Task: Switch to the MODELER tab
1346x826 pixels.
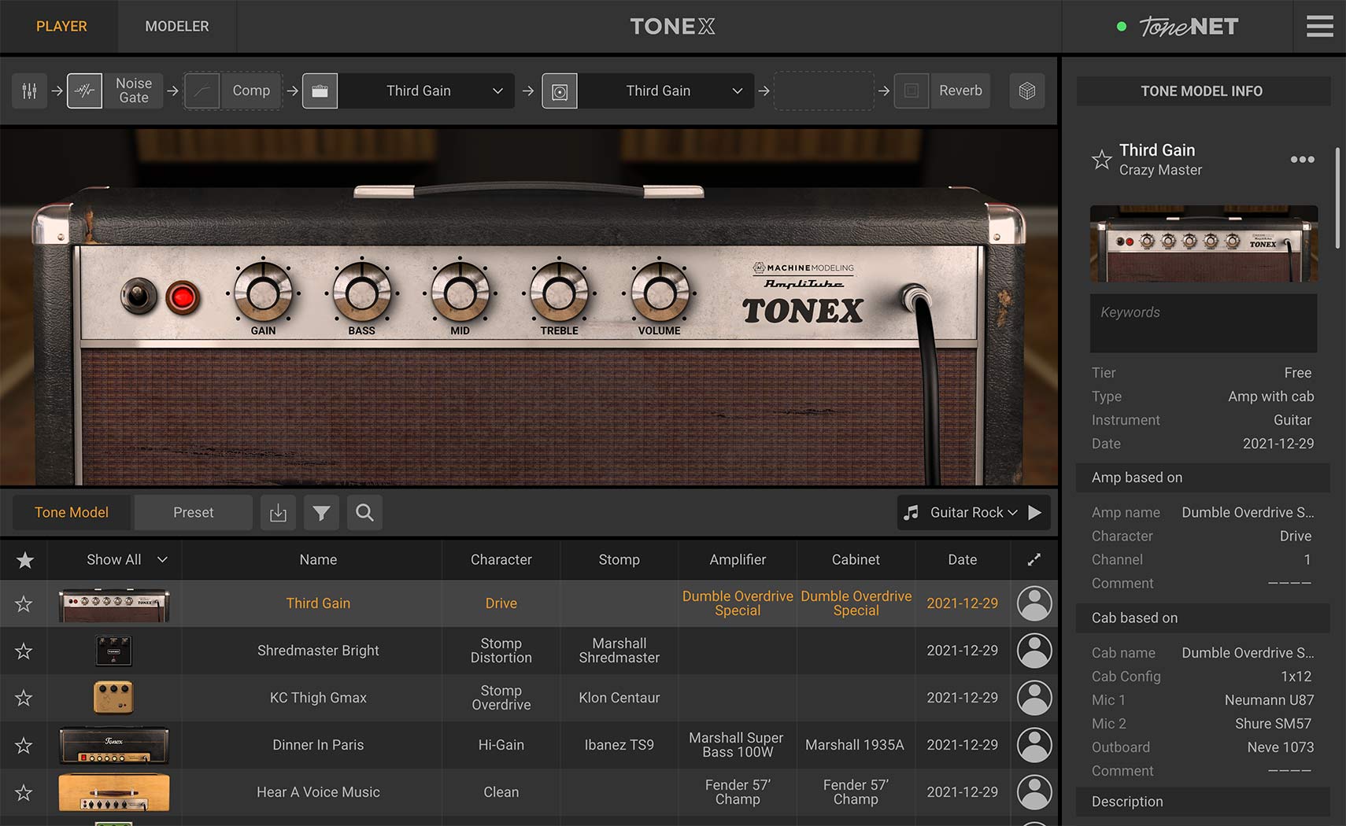Action: 176,26
